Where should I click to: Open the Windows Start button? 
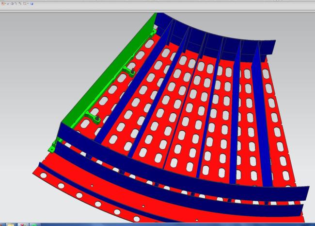click(2, 225)
